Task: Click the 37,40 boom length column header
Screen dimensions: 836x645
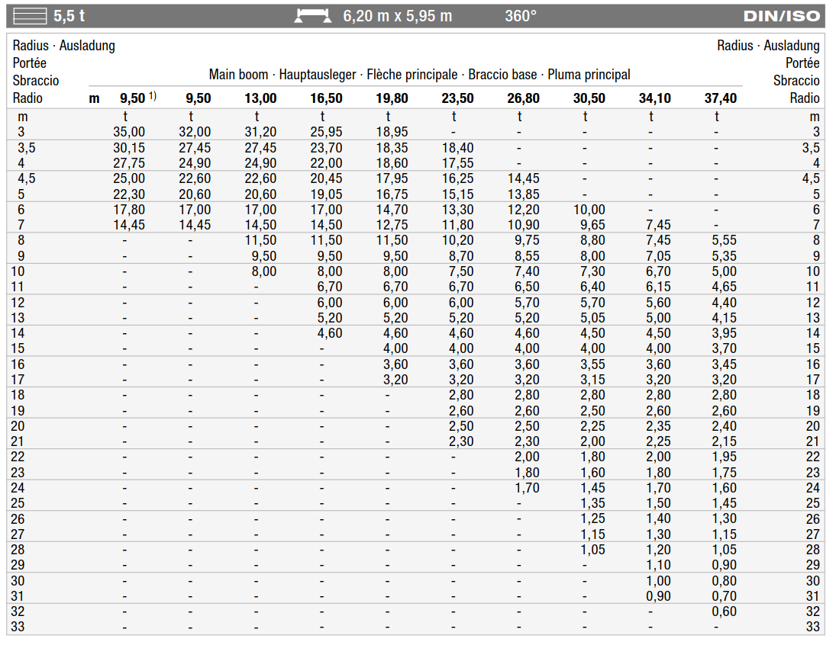Action: point(720,98)
